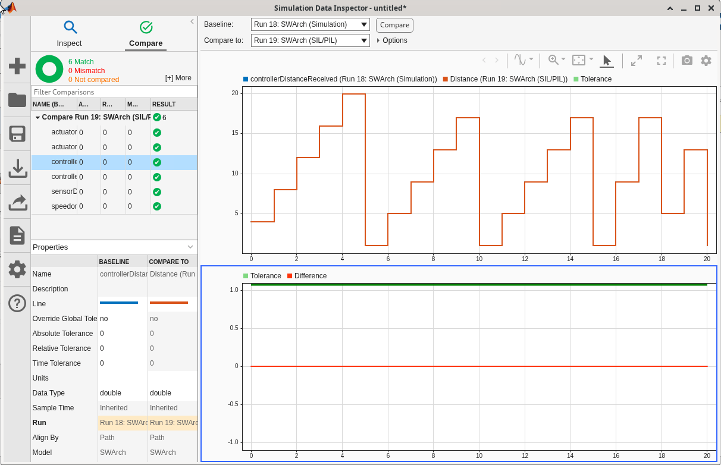Click green check for sensorD row
The width and height of the screenshot is (721, 465).
157,191
